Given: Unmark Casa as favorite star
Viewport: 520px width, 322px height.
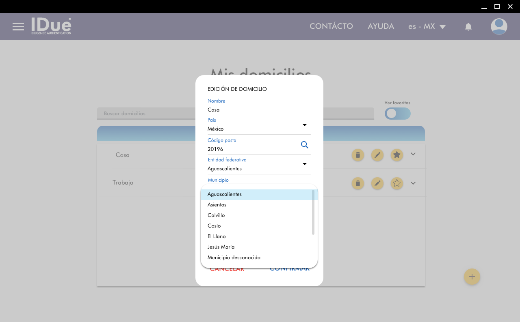Looking at the screenshot, I should tap(397, 155).
